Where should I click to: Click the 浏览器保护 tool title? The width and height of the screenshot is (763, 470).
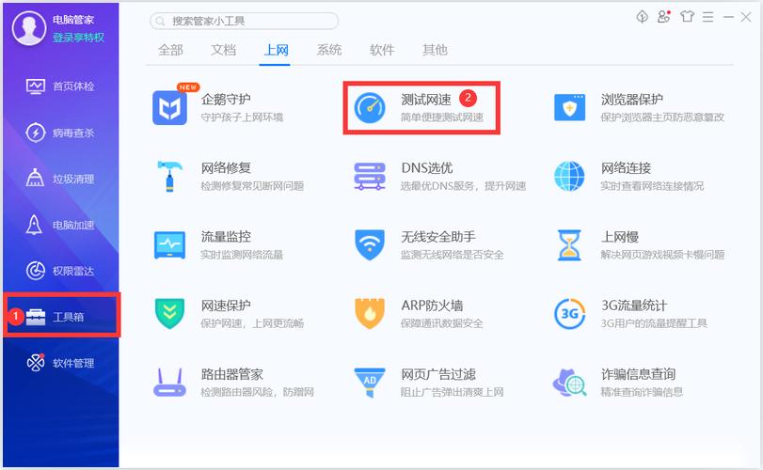(632, 100)
